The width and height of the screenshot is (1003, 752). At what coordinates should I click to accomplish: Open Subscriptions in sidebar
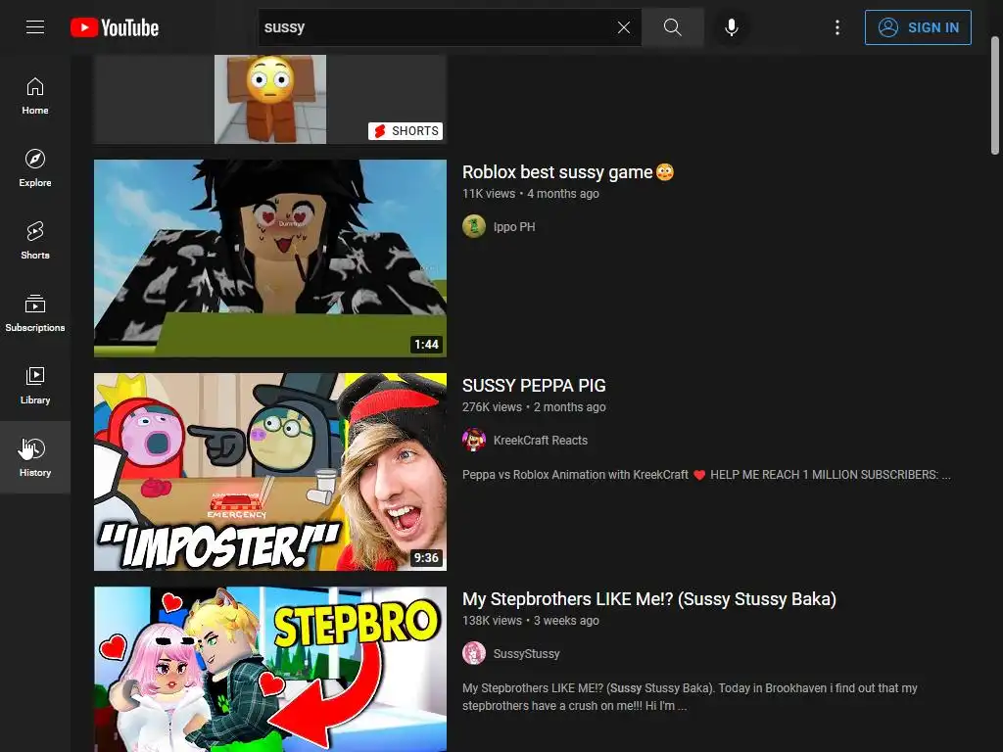point(35,312)
